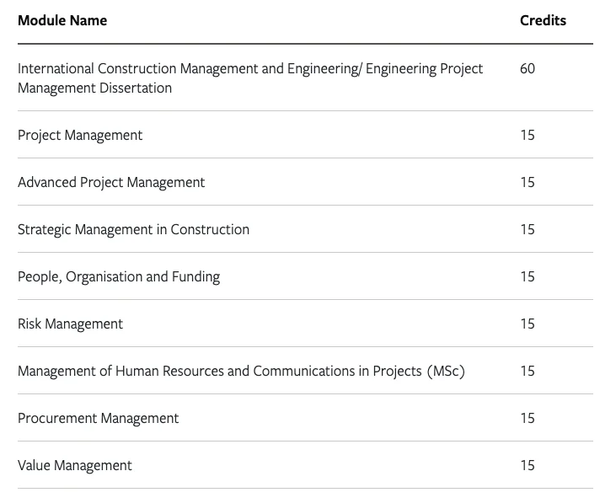
Task: Click credits value for Project Management
Action: (x=528, y=135)
